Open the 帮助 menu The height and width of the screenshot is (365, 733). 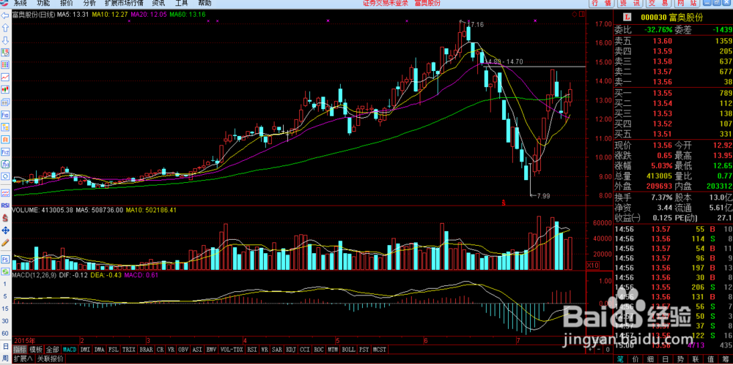click(205, 3)
